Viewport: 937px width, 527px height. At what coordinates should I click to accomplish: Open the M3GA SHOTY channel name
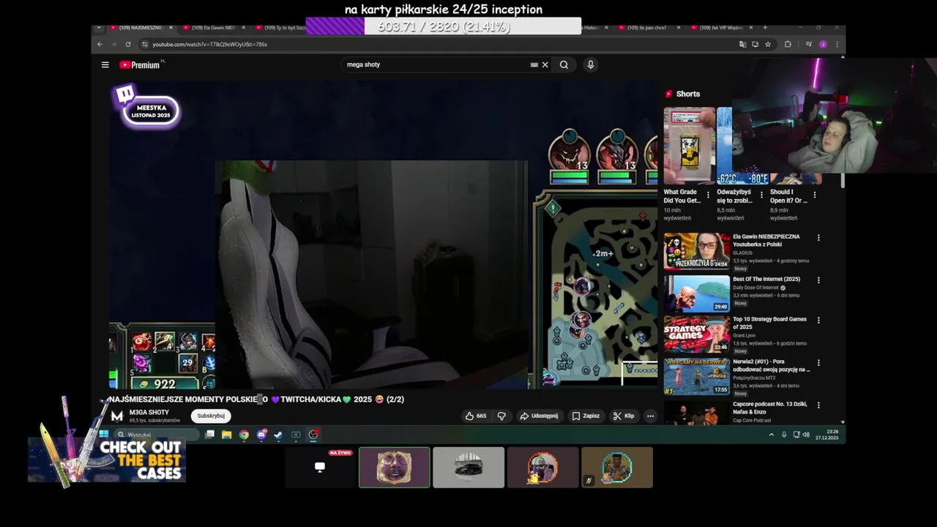(x=149, y=412)
